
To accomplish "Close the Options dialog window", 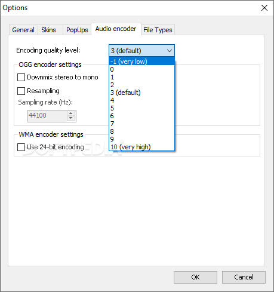I will click(264, 8).
